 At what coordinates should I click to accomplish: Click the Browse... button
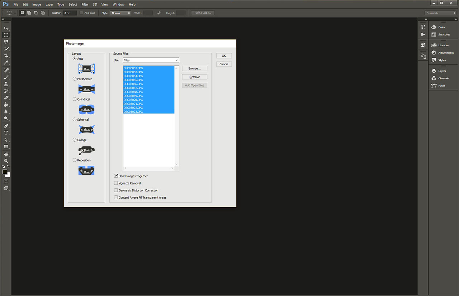(194, 68)
